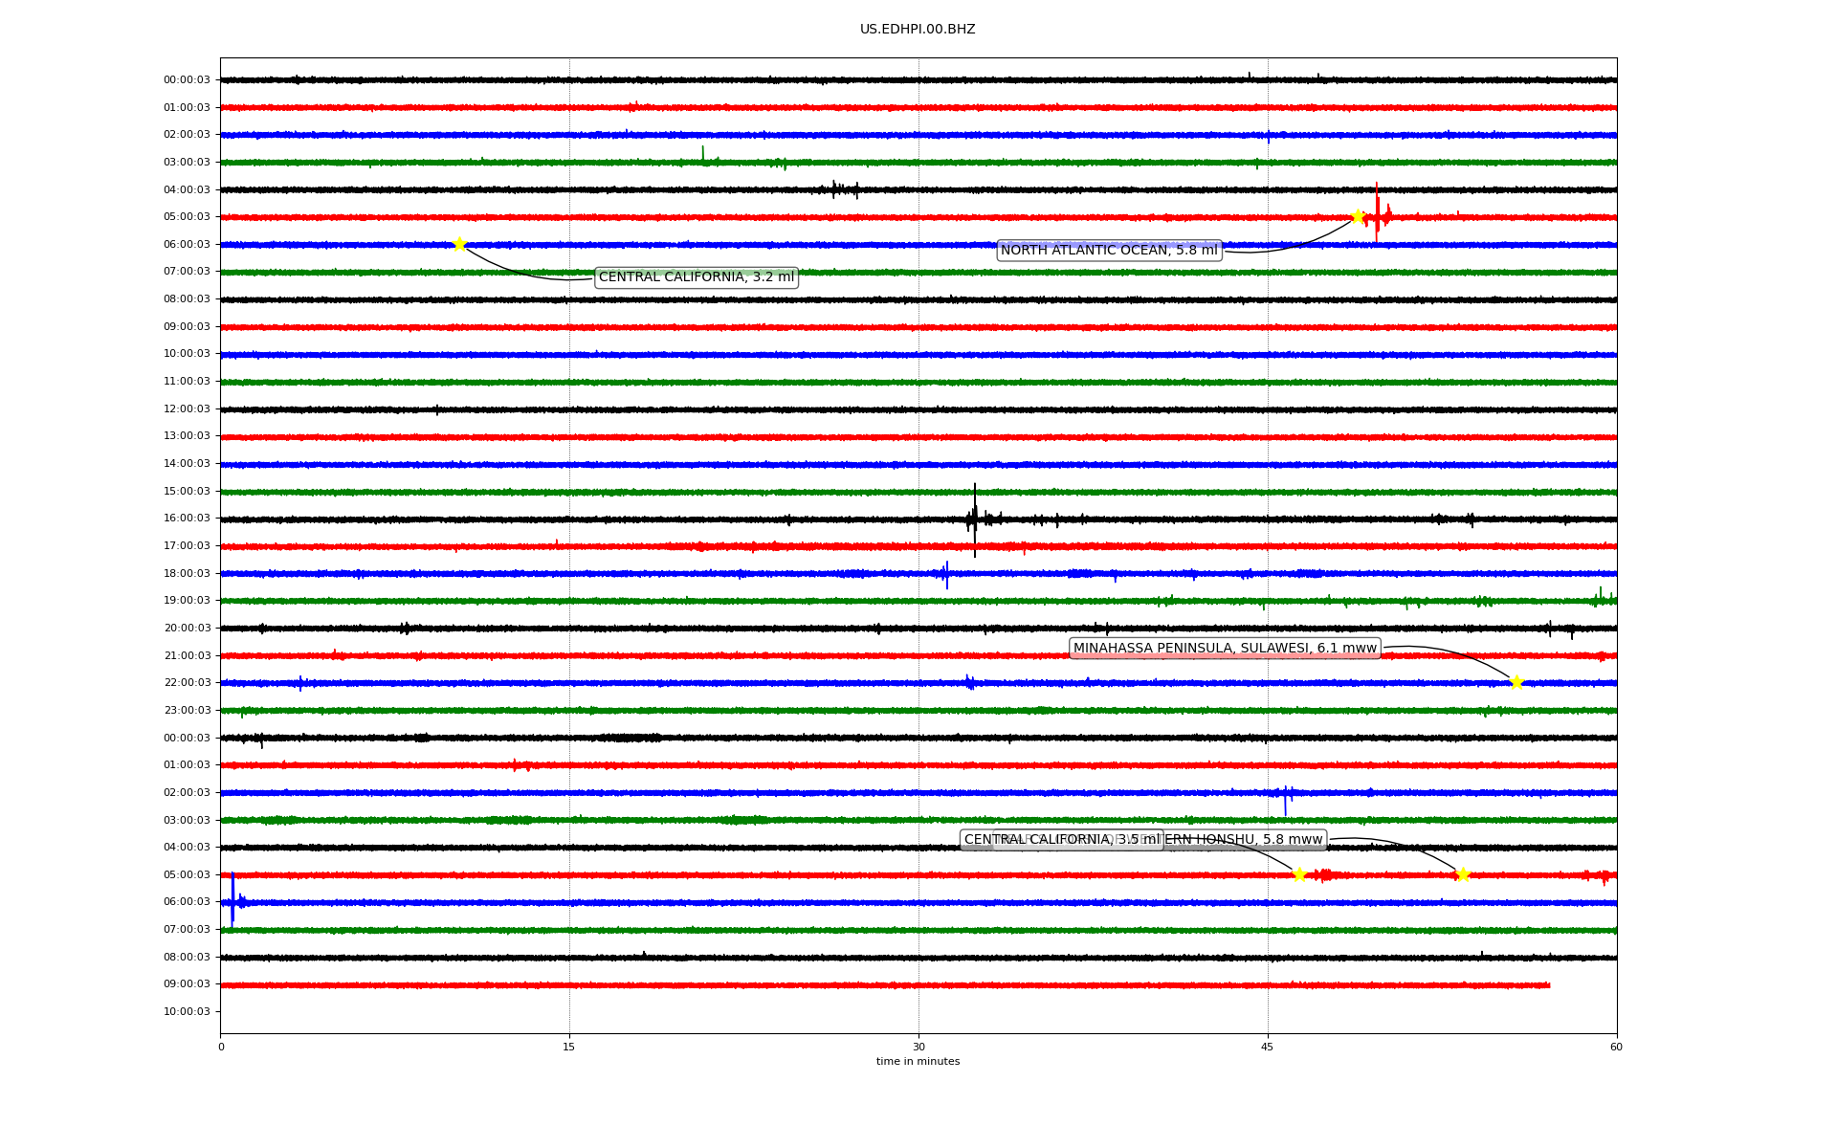
Task: Click the US.EDHPI.00.BHZ plot title
Action: [918, 30]
